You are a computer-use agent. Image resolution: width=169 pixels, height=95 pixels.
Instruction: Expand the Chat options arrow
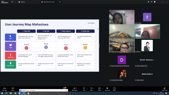[87, 88]
